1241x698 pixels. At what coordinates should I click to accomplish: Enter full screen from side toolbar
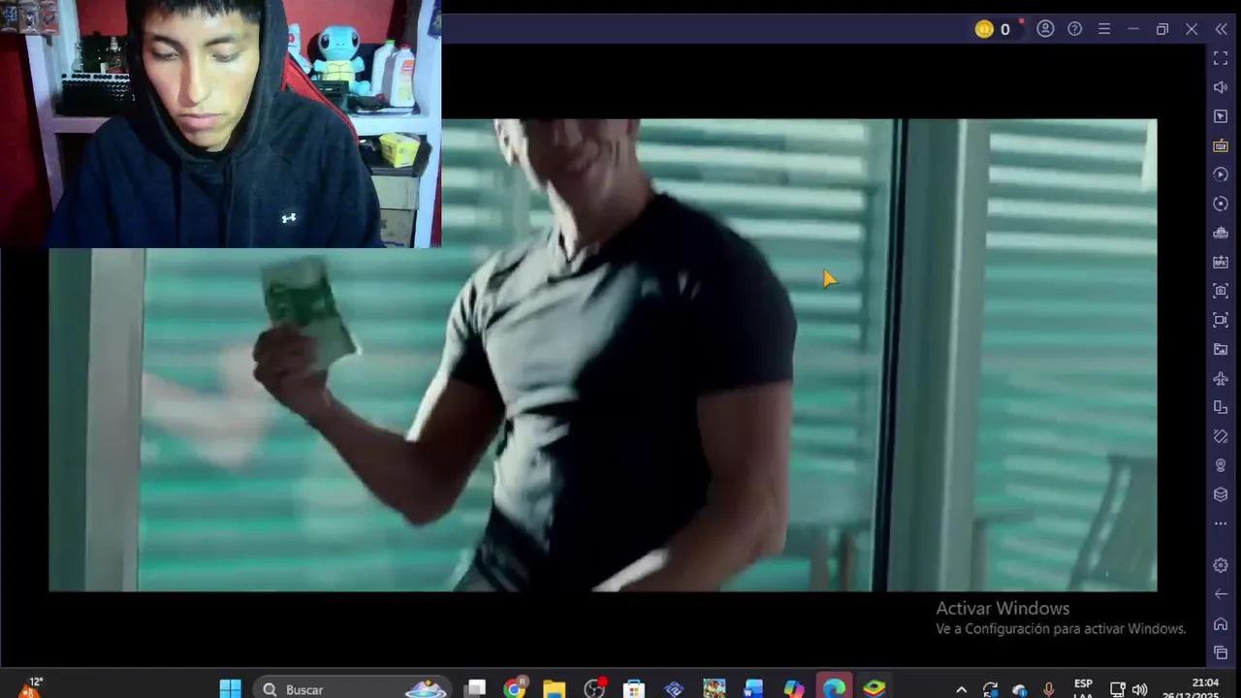click(x=1221, y=58)
